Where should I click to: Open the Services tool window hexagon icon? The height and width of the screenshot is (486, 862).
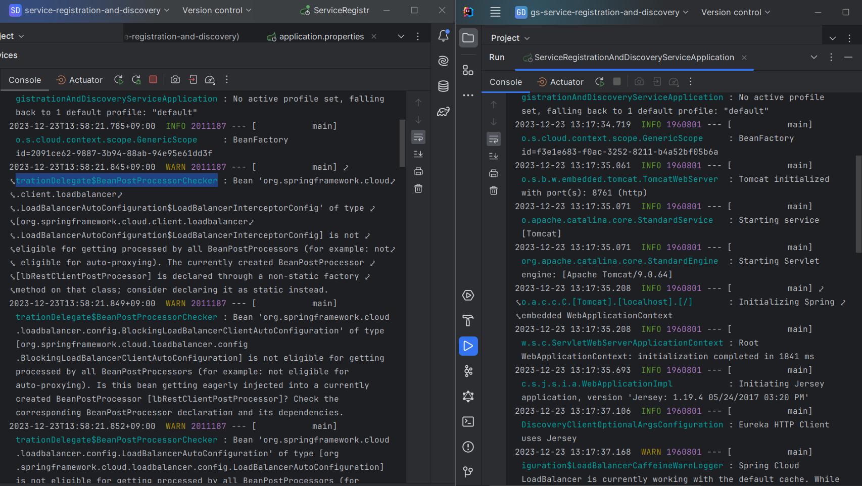click(468, 296)
